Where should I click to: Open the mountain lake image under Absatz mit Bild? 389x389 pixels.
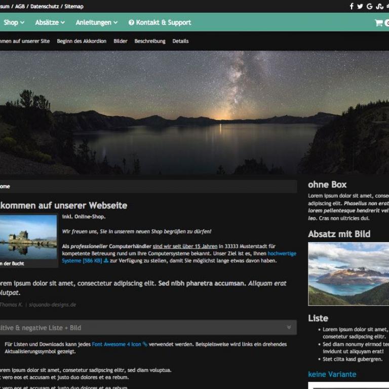[x=348, y=274]
